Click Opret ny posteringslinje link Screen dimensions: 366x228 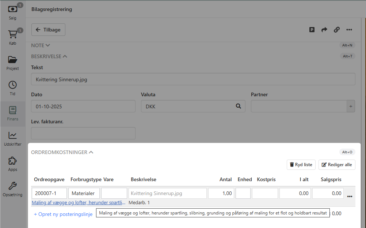click(x=63, y=214)
